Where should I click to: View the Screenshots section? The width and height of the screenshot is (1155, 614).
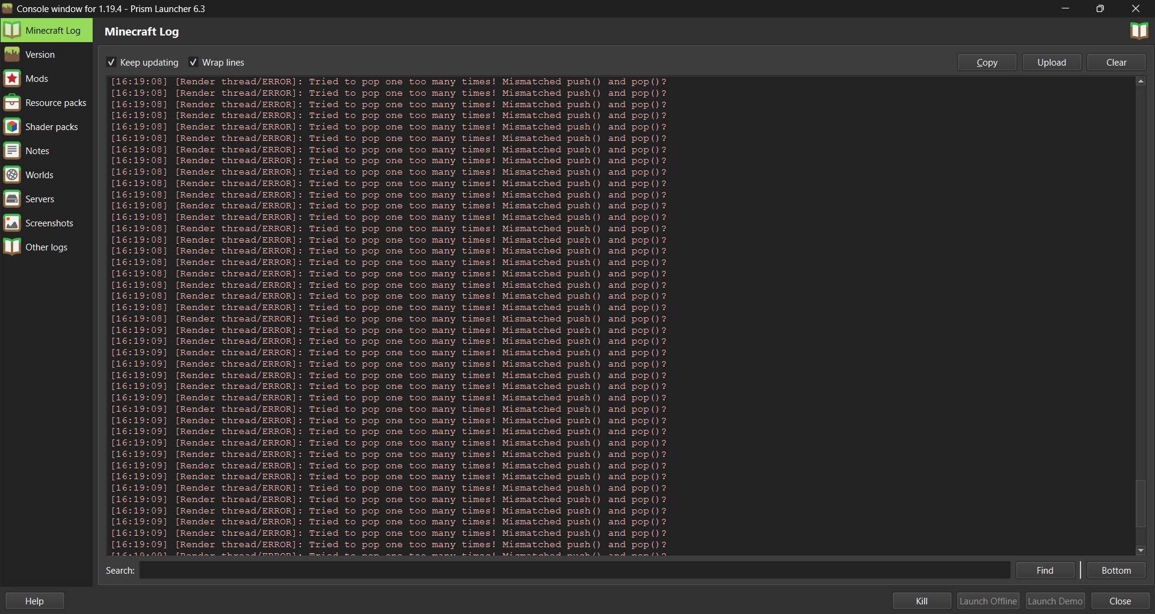49,223
